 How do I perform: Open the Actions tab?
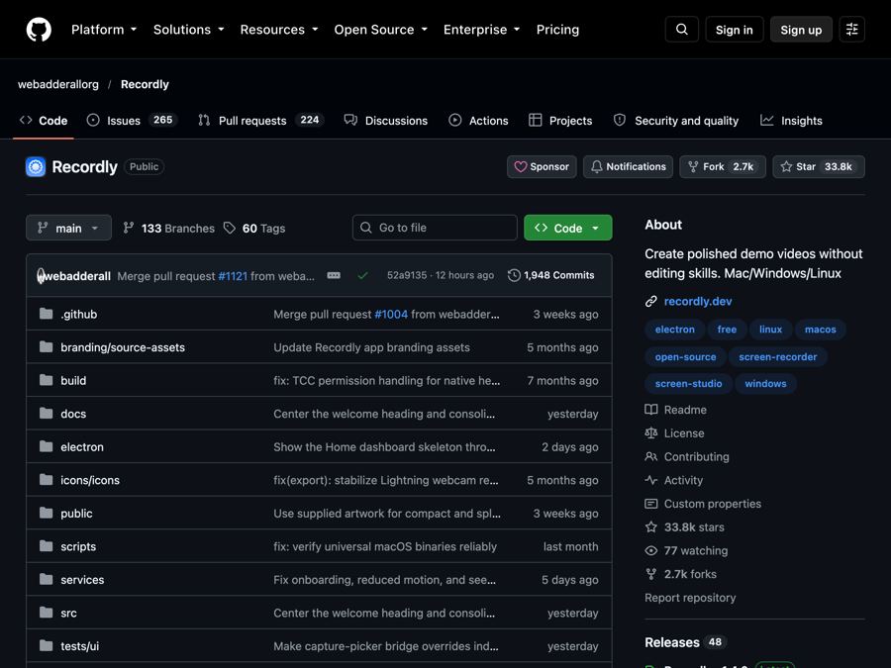pyautogui.click(x=478, y=121)
